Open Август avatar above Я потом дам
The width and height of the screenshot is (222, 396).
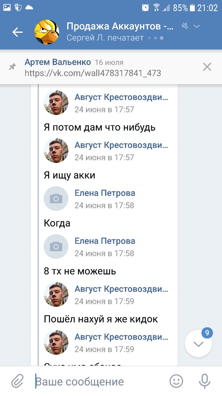coord(56,103)
